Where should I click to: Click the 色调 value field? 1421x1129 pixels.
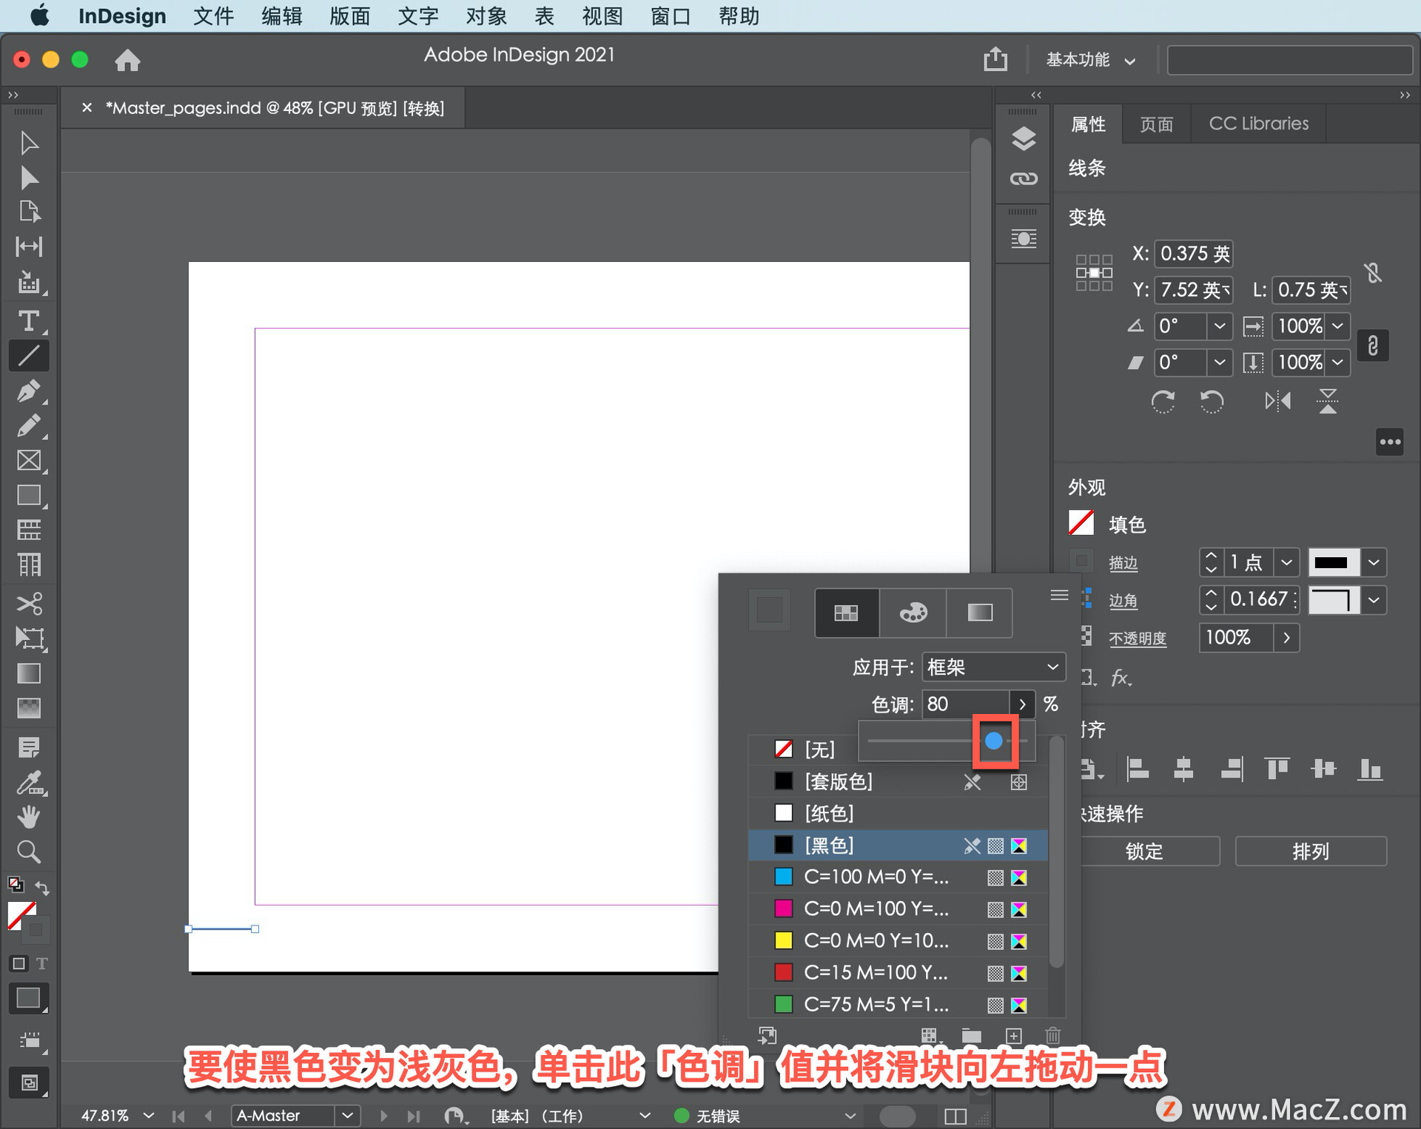coord(966,704)
